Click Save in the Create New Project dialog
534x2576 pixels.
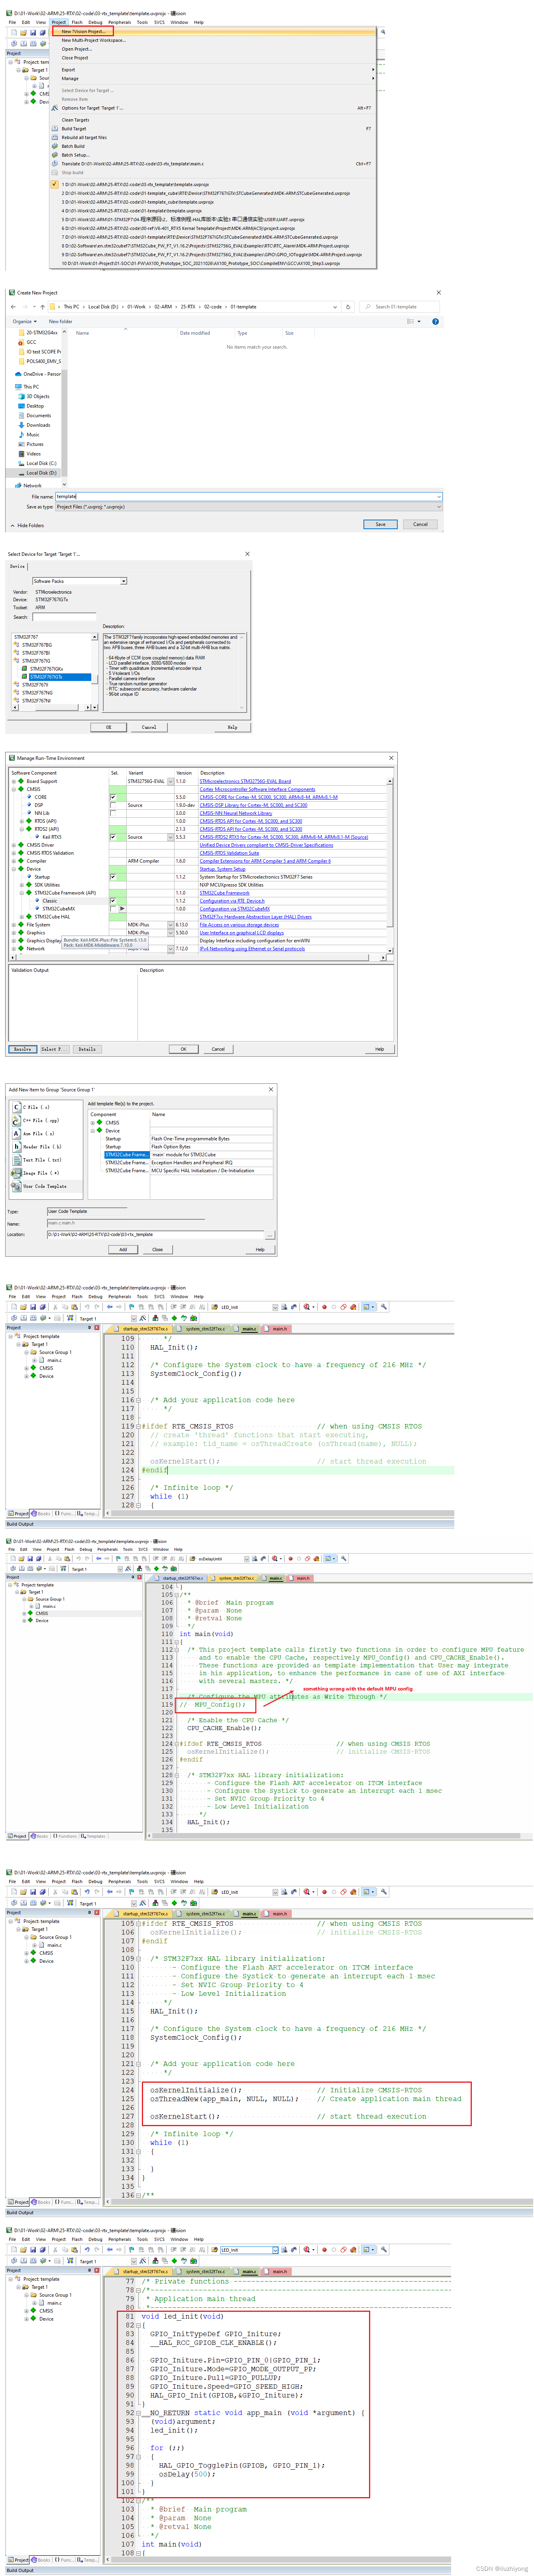coord(380,524)
